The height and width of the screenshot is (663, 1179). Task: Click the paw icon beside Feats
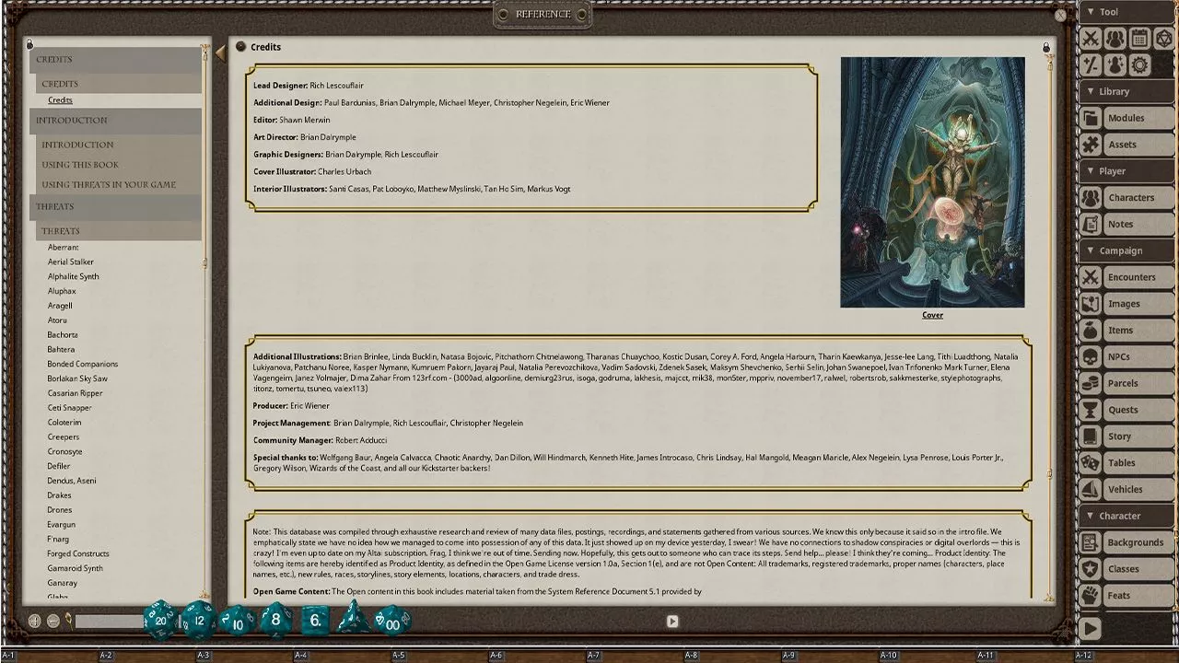1091,596
